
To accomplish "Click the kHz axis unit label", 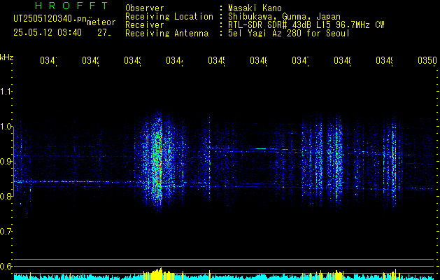I will click(6, 57).
